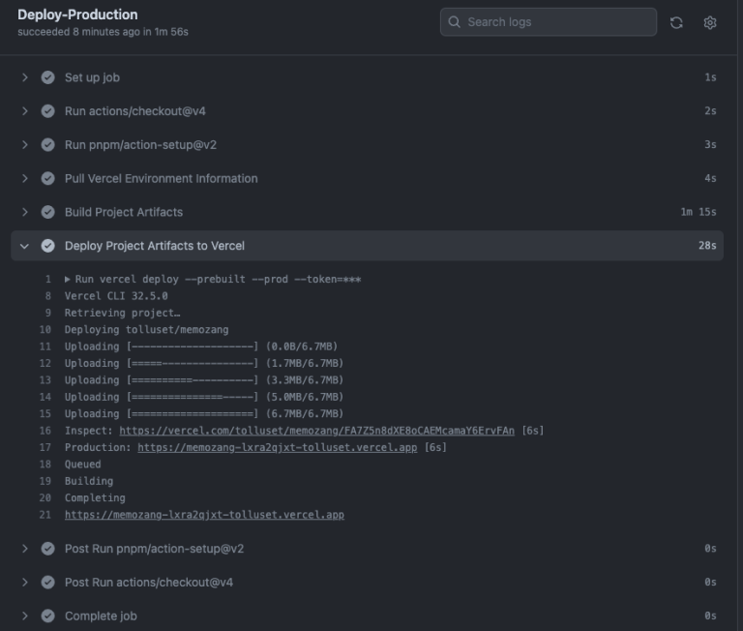Open the Vercel Inspect URL link
Screen dimensions: 743x631
pyautogui.click(x=316, y=431)
